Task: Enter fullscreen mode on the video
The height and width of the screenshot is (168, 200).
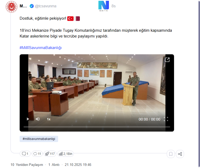Action: [x=166, y=119]
